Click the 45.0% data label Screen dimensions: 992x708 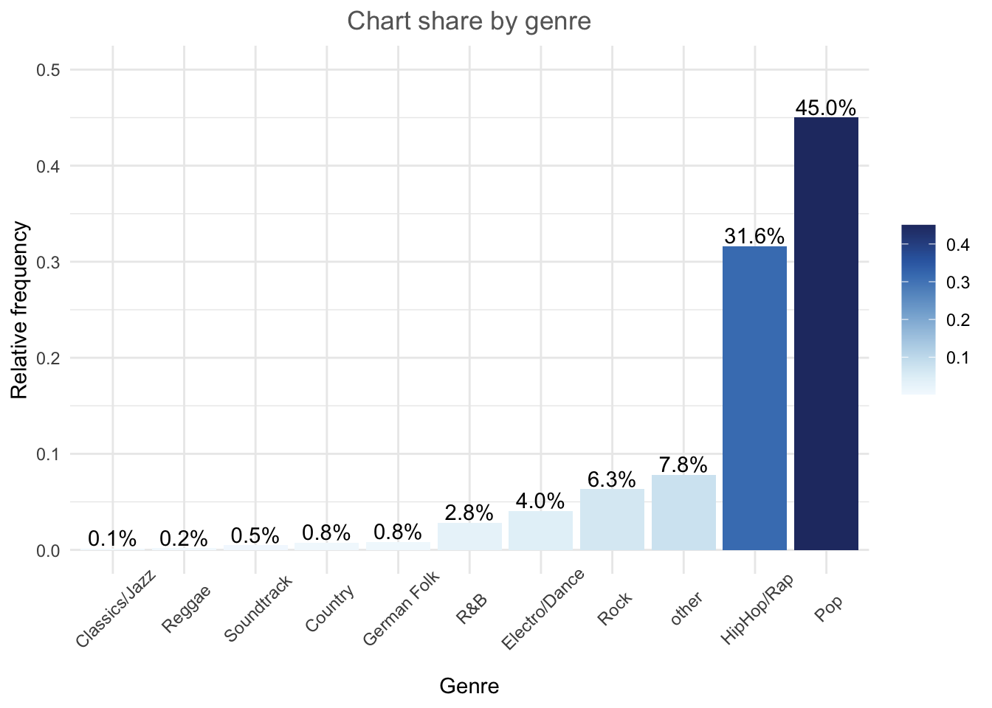(826, 108)
